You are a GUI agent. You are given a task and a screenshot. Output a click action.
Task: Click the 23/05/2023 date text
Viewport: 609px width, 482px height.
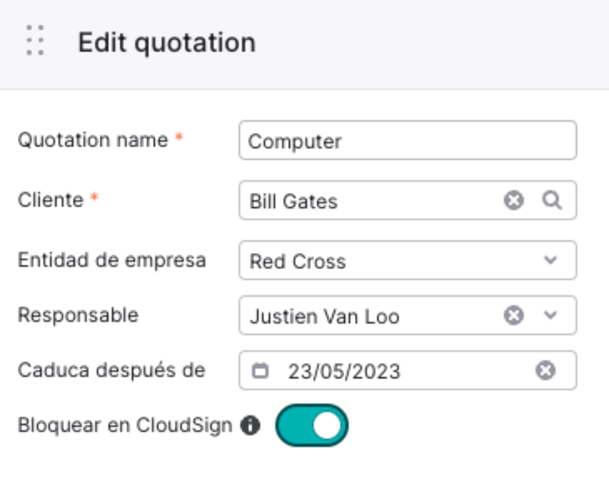(344, 372)
